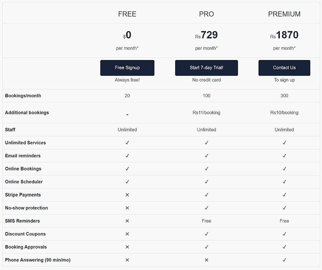Click the Premium plan's 300 bookings value
Viewport: 322px width, 270px height.
coord(284,96)
